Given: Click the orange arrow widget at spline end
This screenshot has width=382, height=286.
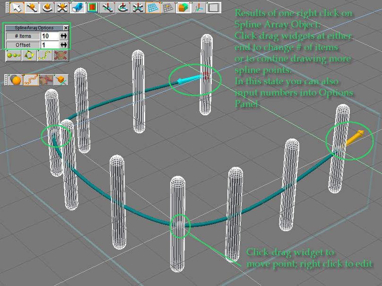Looking at the screenshot, I should point(355,138).
